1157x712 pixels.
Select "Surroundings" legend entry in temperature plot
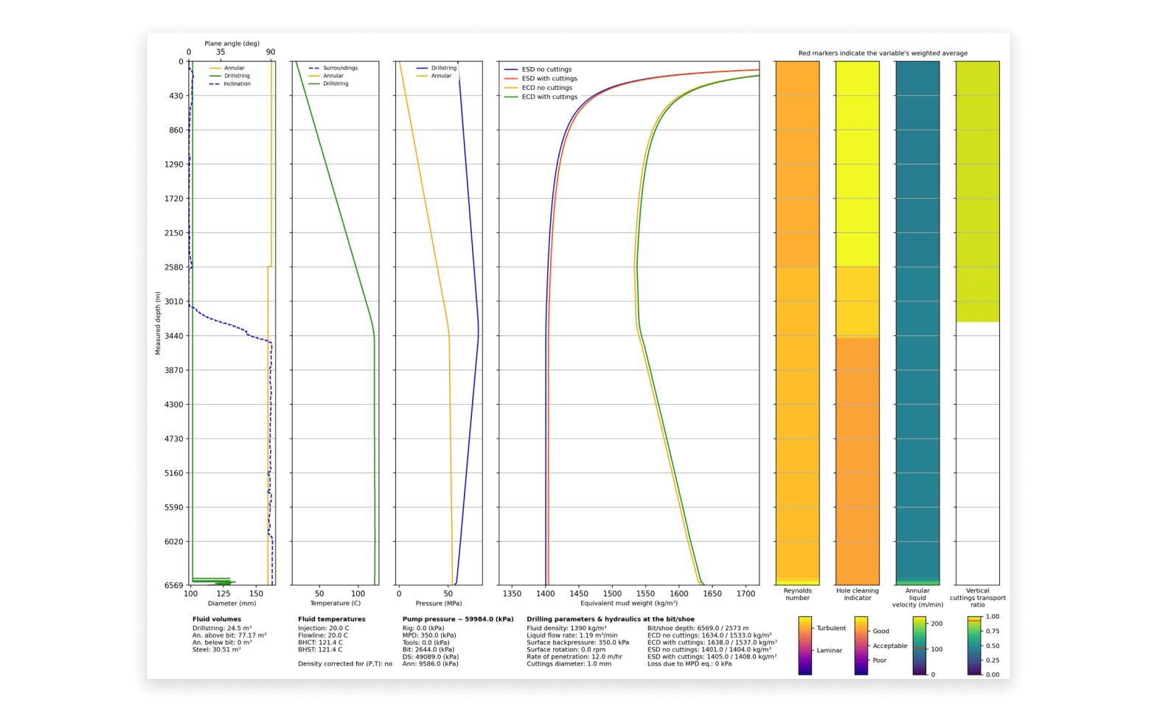340,68
